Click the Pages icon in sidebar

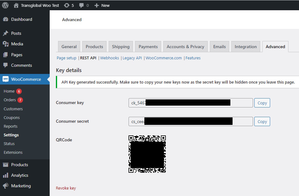6,55
